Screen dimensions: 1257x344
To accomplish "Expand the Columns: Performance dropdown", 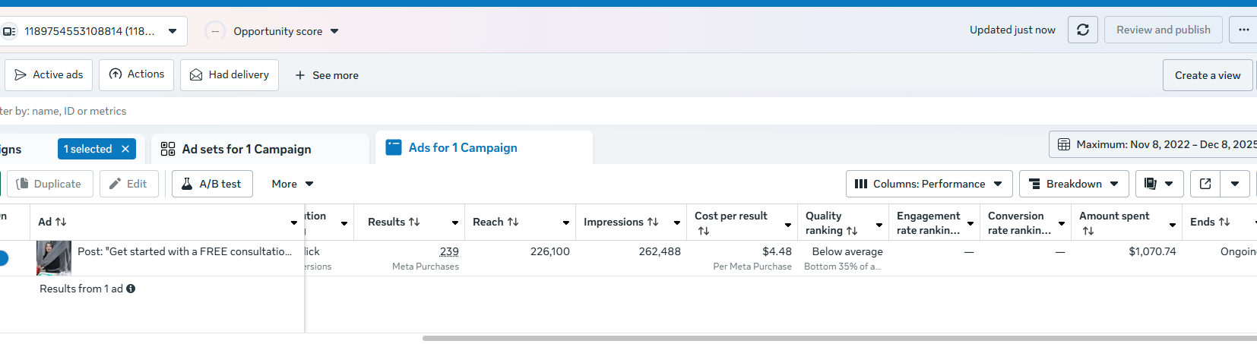I will (x=929, y=184).
